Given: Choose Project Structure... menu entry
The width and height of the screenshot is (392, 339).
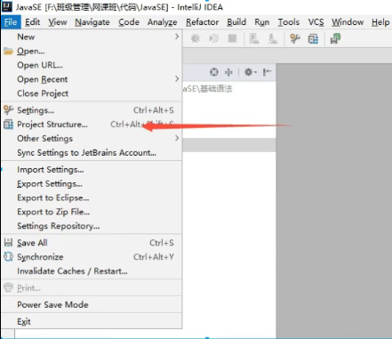Looking at the screenshot, I should point(92,125).
